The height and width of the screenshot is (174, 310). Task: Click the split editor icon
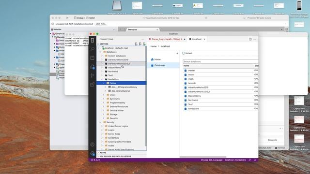250,39
